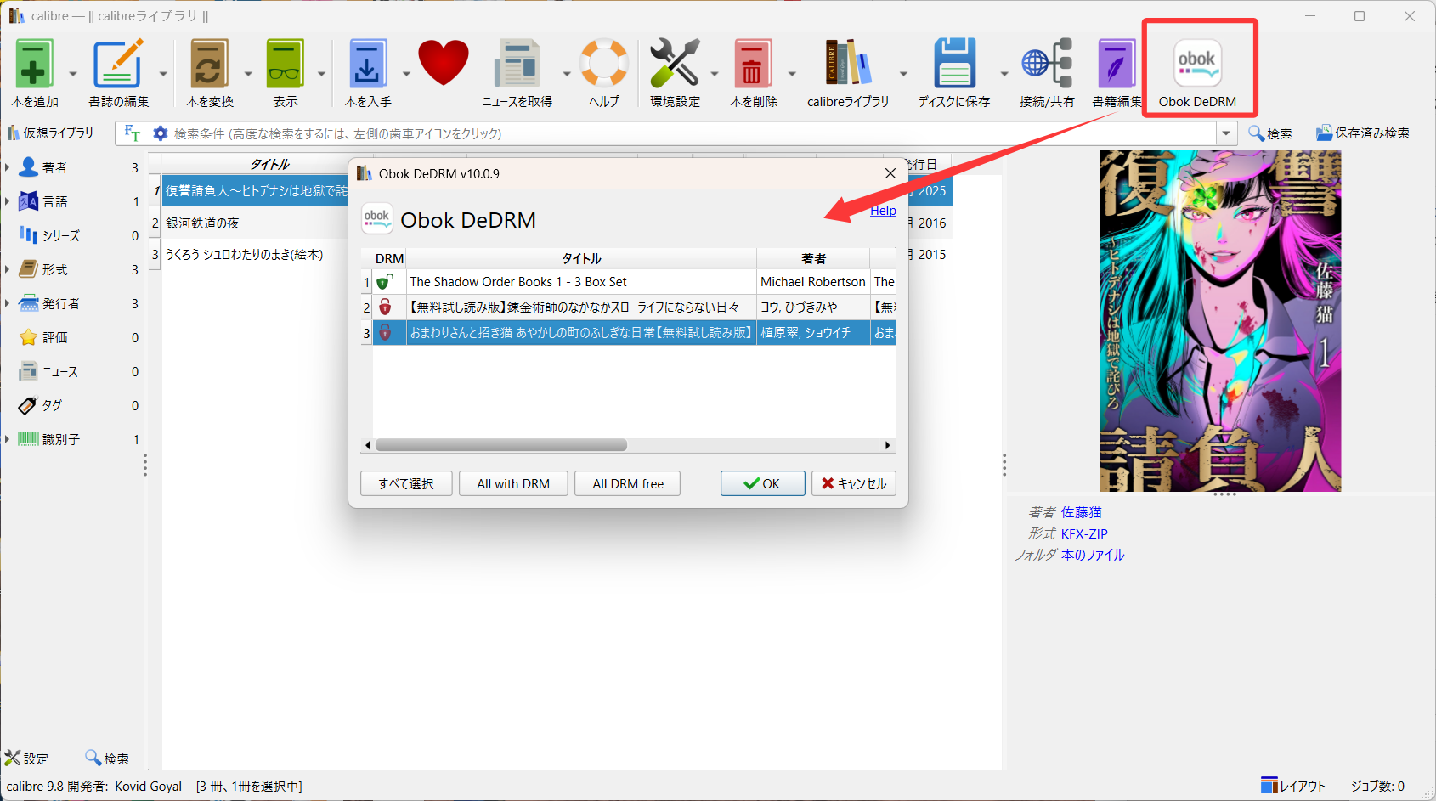Click the ディスクに保存 floppy disk icon
Image resolution: width=1436 pixels, height=801 pixels.
954,64
